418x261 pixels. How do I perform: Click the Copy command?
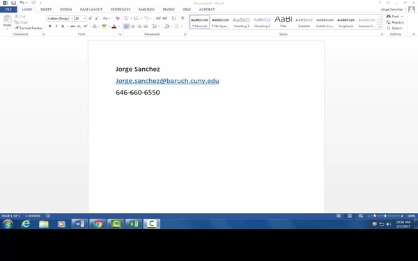(21, 22)
